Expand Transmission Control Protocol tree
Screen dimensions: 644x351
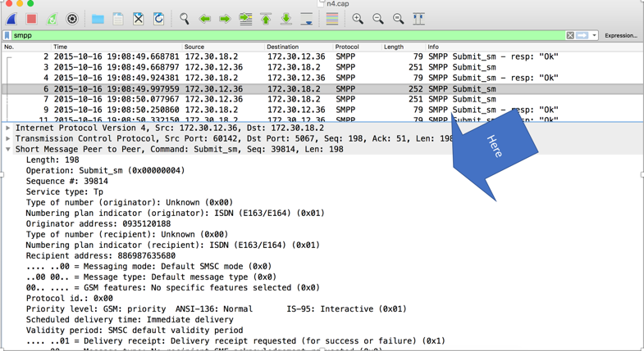(8, 138)
